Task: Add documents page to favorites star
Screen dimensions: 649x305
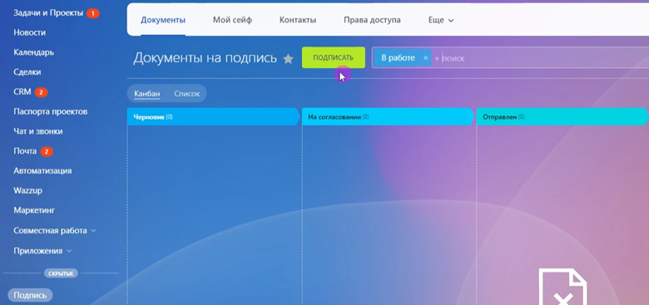Action: point(288,59)
